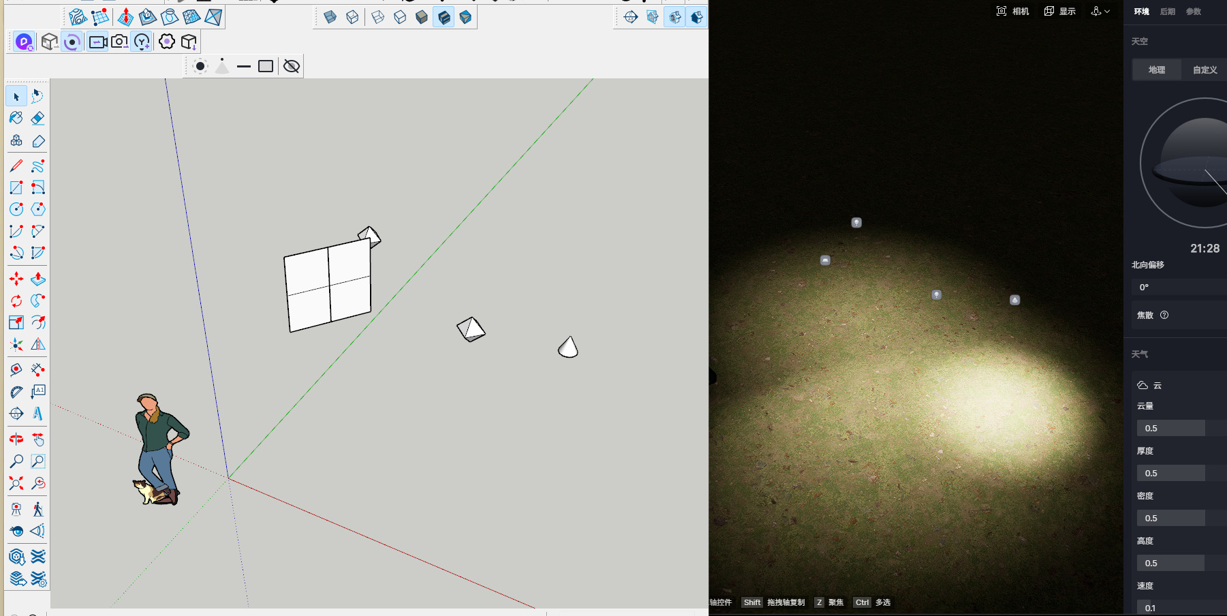
Task: Activate the Push/Pull tool
Action: pos(38,279)
